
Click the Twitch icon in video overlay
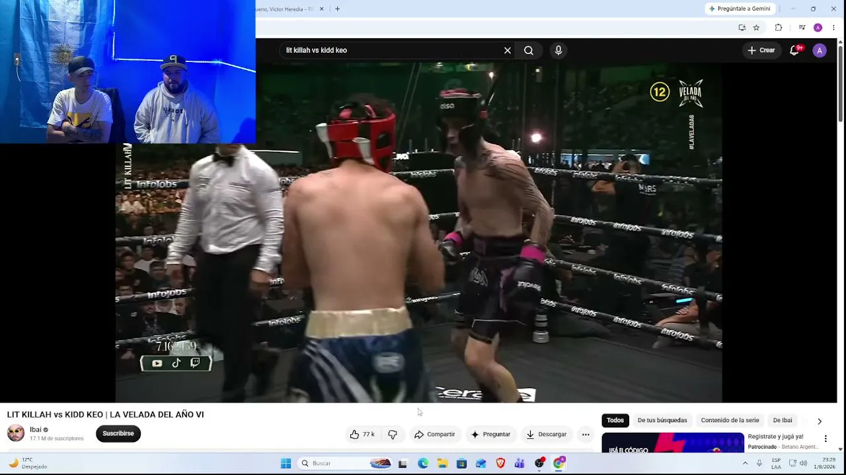click(x=195, y=363)
